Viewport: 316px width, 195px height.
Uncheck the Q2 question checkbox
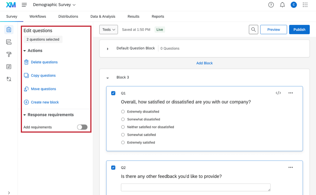click(113, 168)
